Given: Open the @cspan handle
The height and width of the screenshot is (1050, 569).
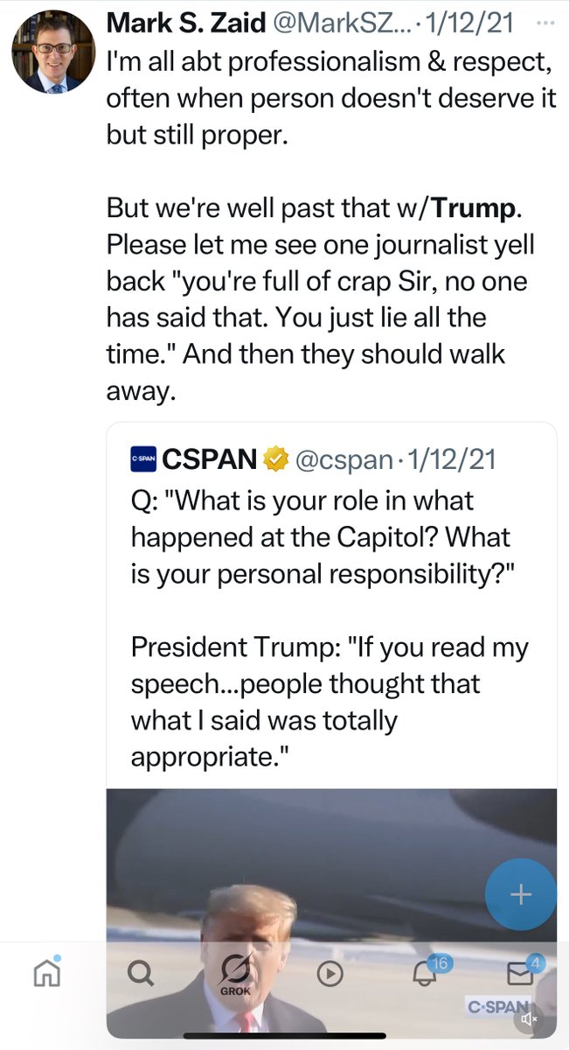Looking at the screenshot, I should pos(344,458).
